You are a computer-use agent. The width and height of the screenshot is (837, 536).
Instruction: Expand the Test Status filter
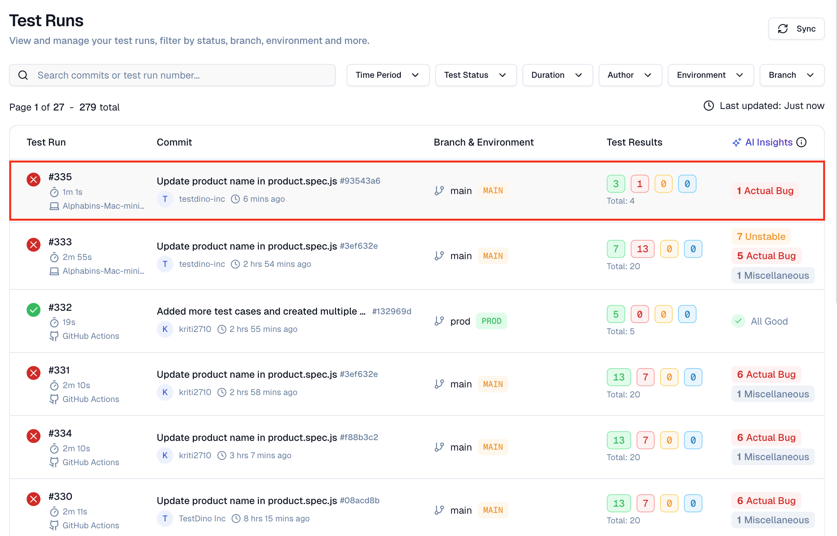coord(475,75)
